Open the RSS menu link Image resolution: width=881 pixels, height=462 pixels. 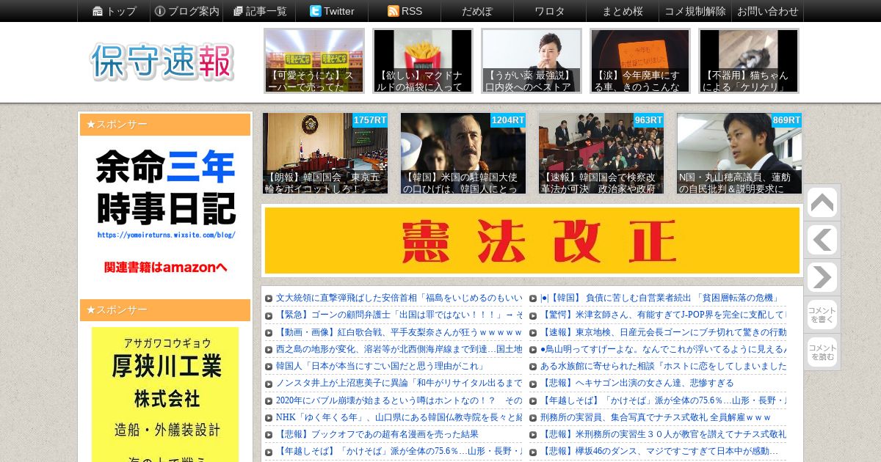click(405, 11)
